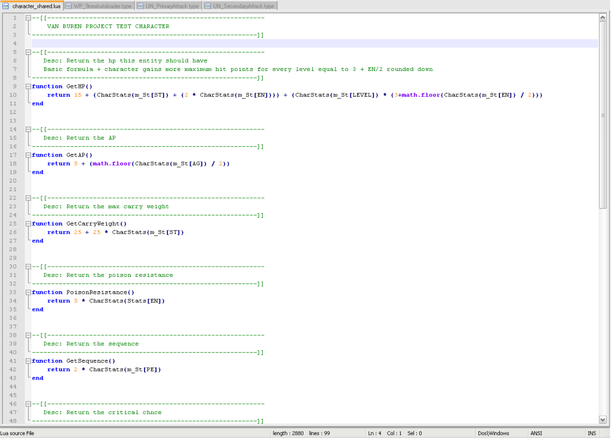This screenshot has width=611, height=438.
Task: Click 'return 2 * CharStats(m_St[PE])' line
Action: pyautogui.click(x=104, y=369)
